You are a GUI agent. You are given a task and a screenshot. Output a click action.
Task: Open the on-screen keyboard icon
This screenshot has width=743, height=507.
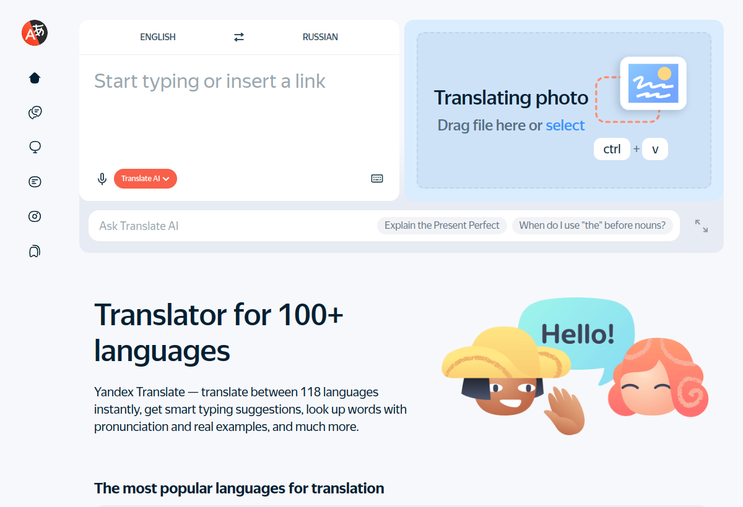coord(377,179)
